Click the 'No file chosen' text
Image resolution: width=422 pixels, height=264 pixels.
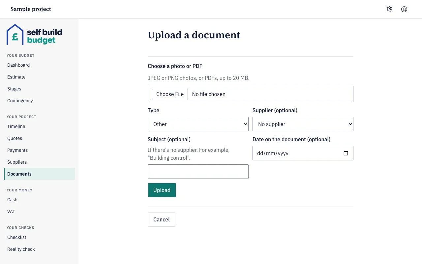click(x=209, y=94)
